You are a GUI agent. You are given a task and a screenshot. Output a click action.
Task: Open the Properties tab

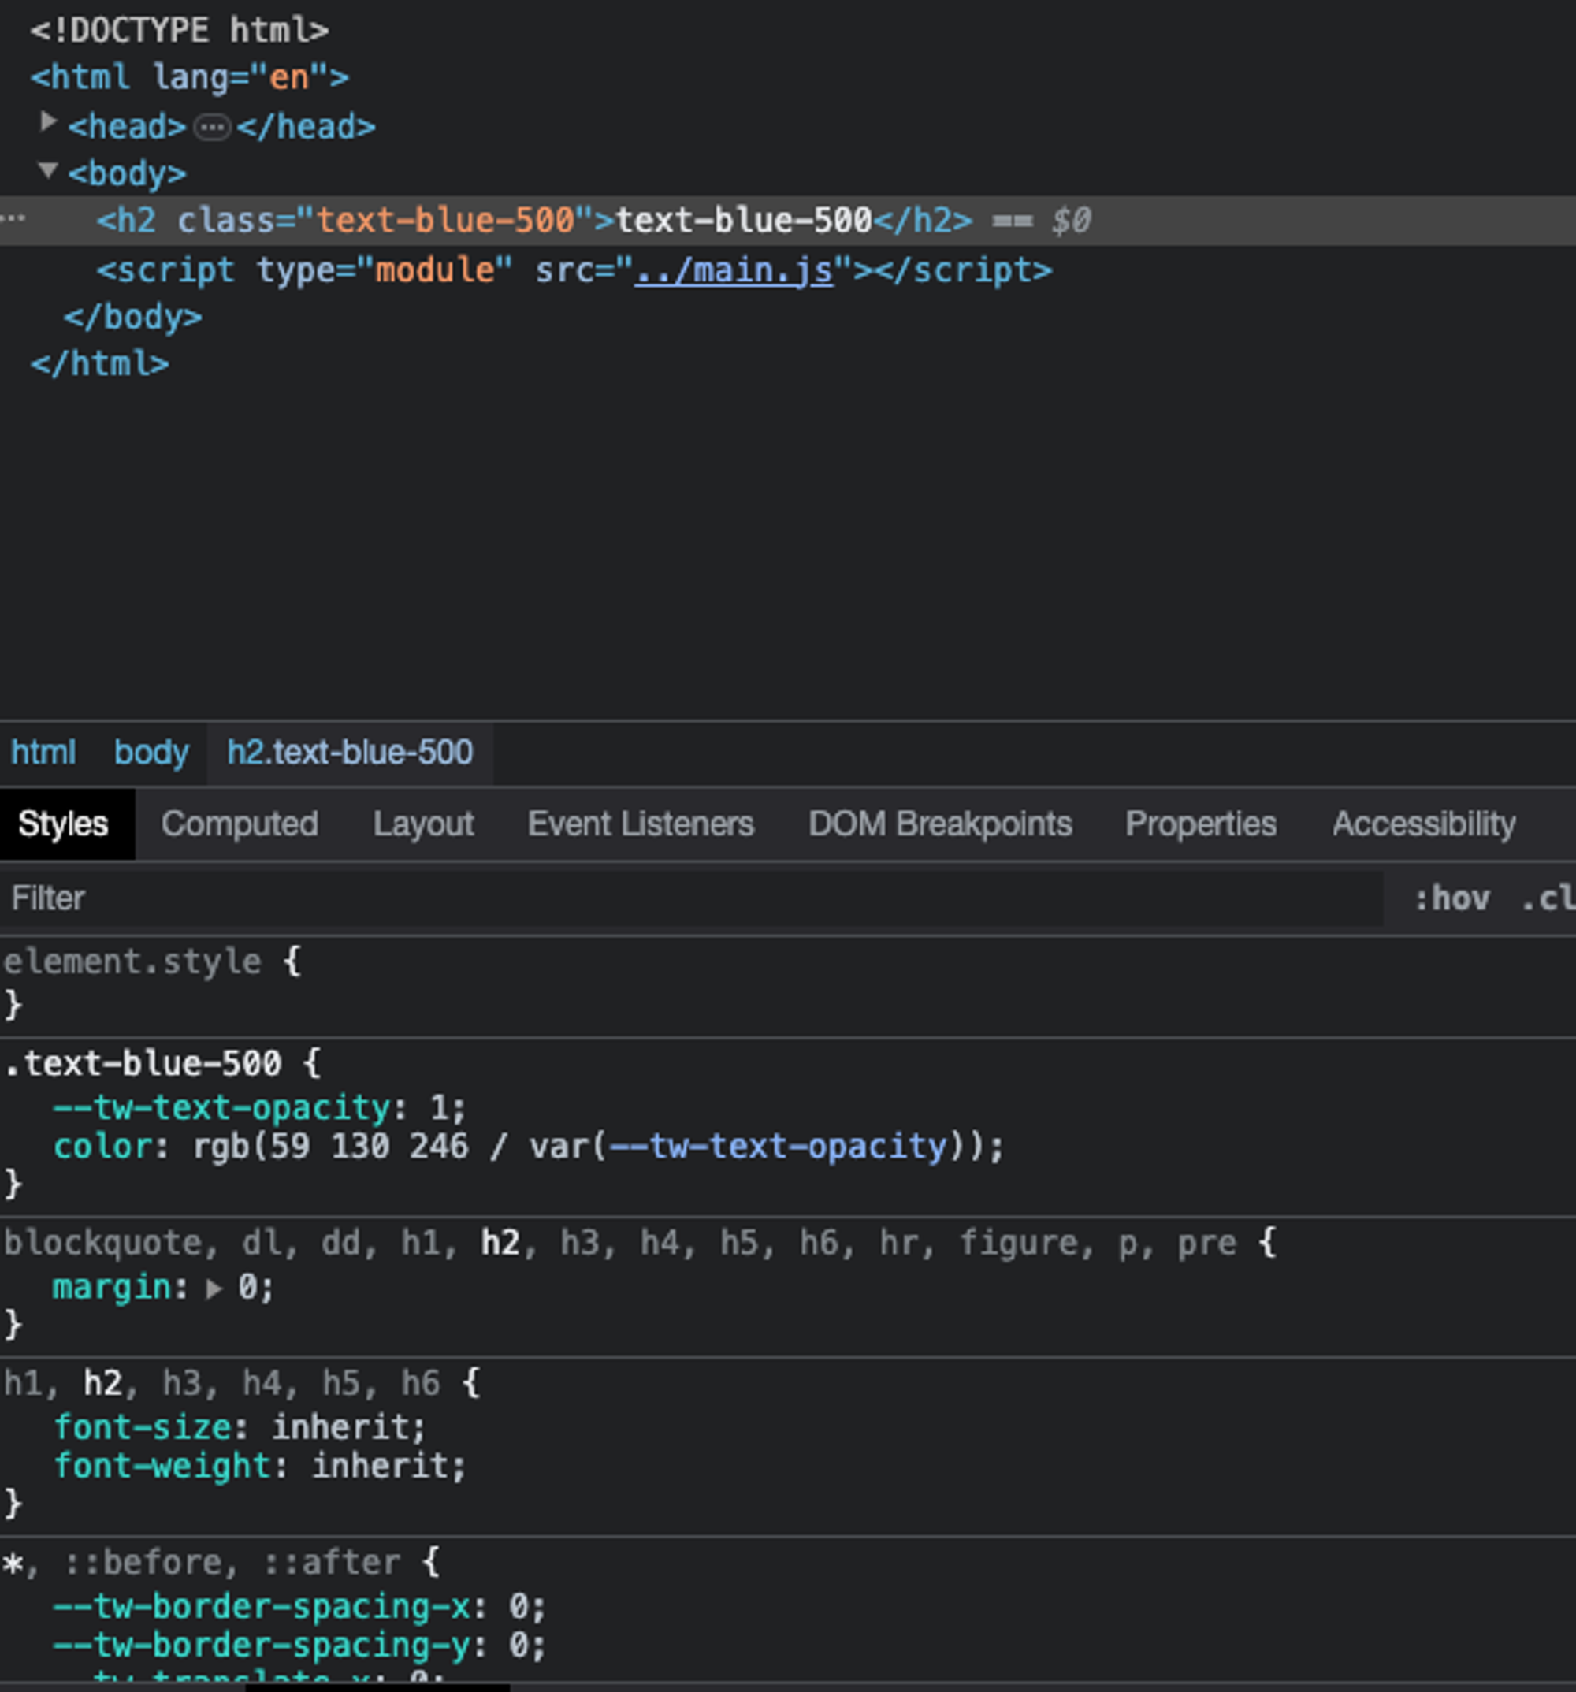click(1201, 824)
